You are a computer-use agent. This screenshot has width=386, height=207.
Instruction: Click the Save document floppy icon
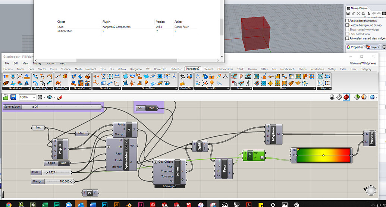coord(13,97)
